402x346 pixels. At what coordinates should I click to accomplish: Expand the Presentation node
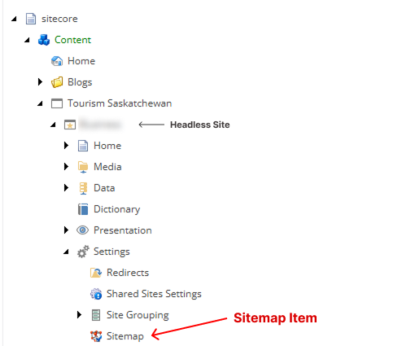coord(66,230)
